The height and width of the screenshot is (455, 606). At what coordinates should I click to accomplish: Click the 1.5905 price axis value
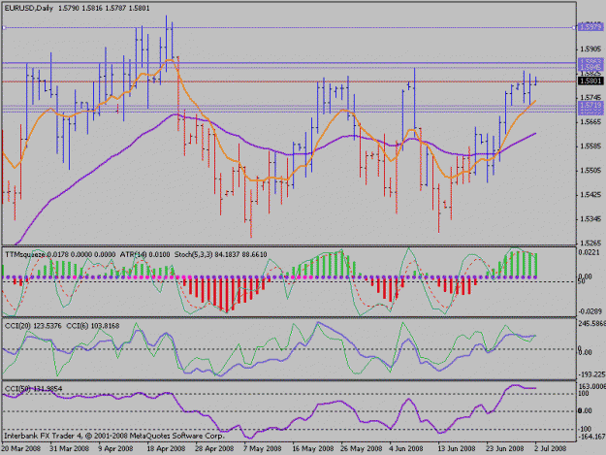(590, 49)
